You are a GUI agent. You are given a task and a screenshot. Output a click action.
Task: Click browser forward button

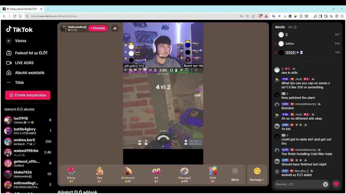point(9,16)
